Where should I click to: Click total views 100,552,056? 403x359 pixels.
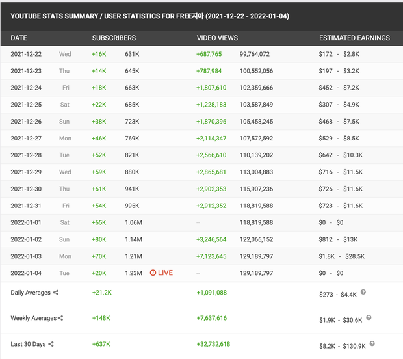tap(256, 71)
